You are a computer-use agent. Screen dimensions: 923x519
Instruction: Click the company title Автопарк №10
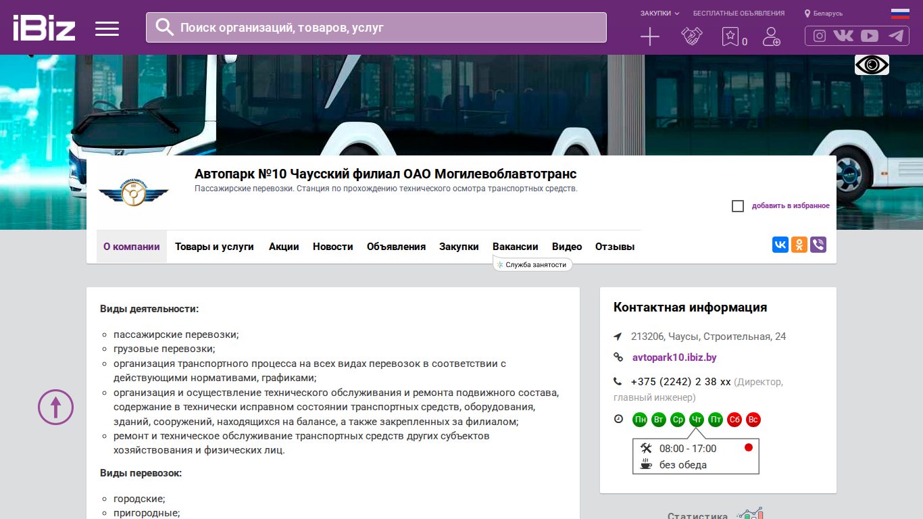point(386,174)
